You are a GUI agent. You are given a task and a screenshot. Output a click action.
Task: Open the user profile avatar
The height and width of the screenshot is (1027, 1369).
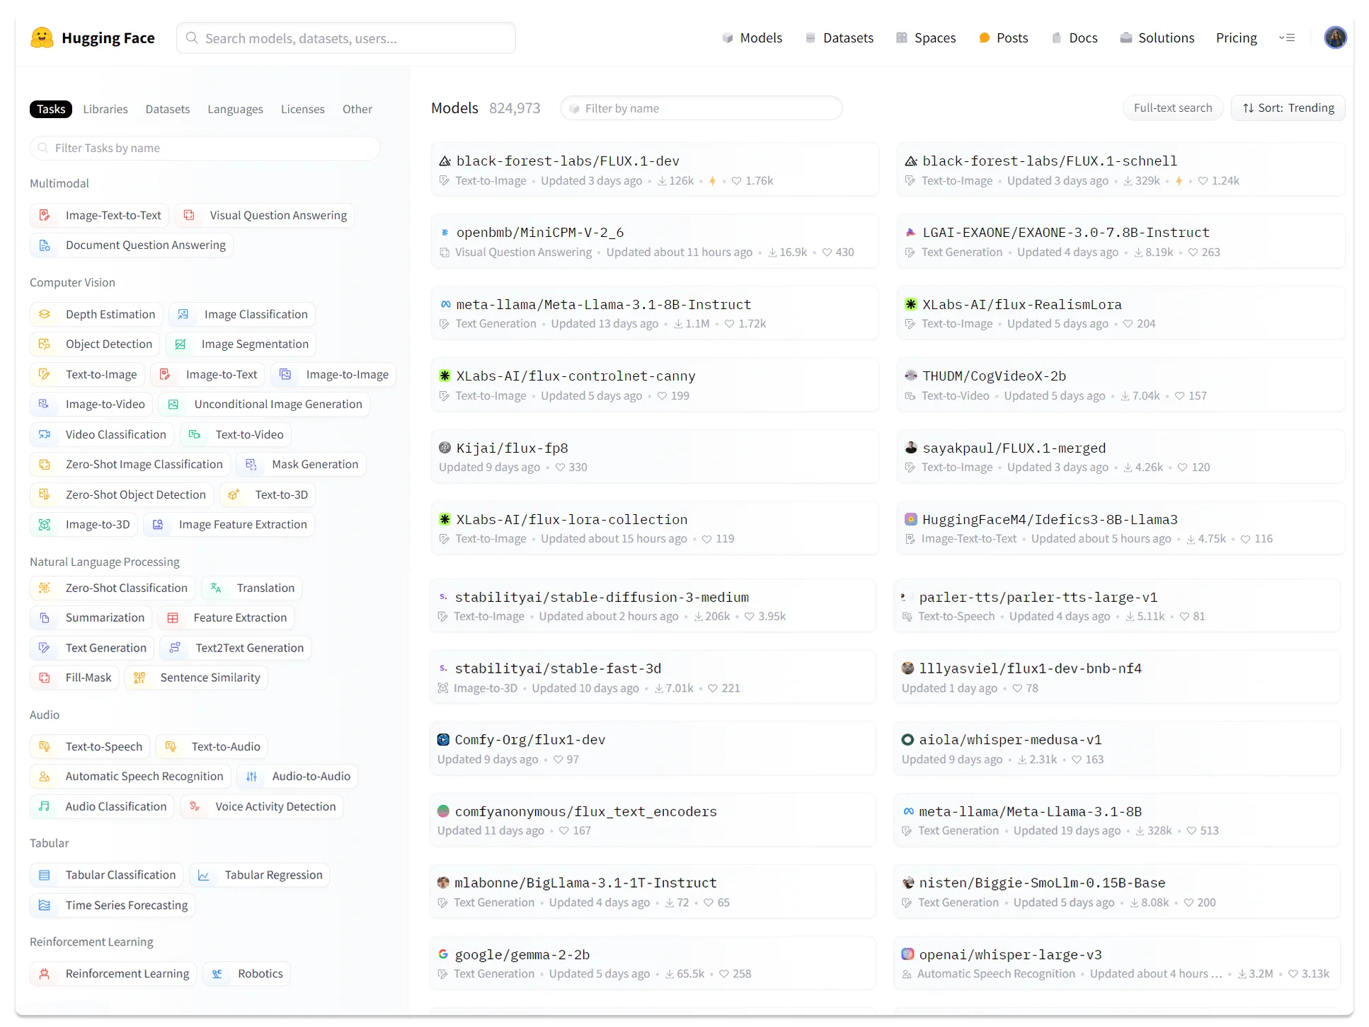point(1335,37)
